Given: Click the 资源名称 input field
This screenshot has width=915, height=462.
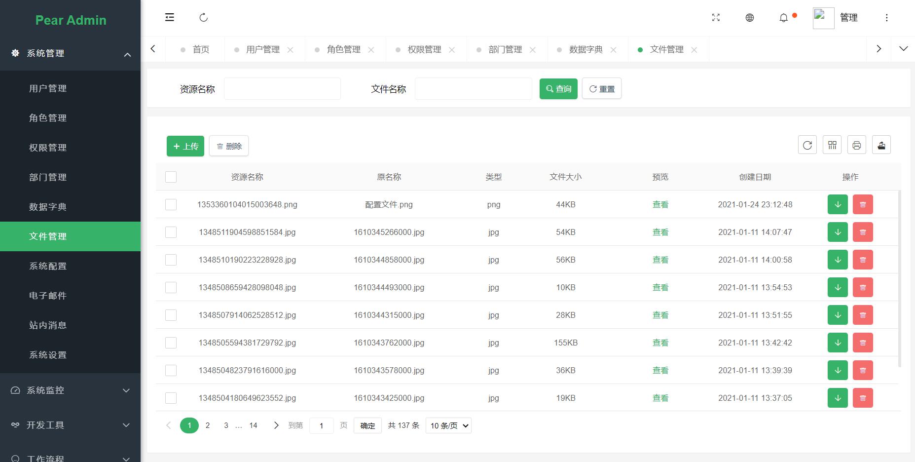Looking at the screenshot, I should [x=282, y=89].
